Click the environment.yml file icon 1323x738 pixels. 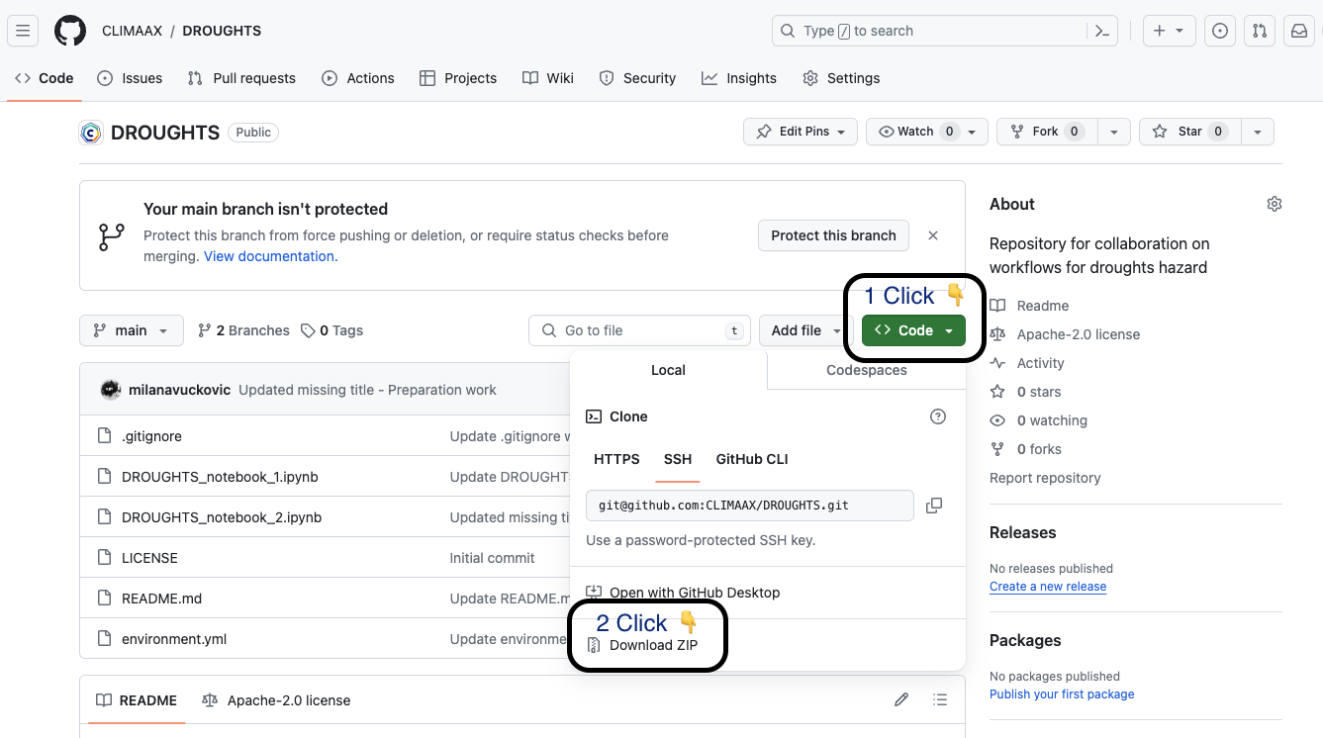[105, 639]
